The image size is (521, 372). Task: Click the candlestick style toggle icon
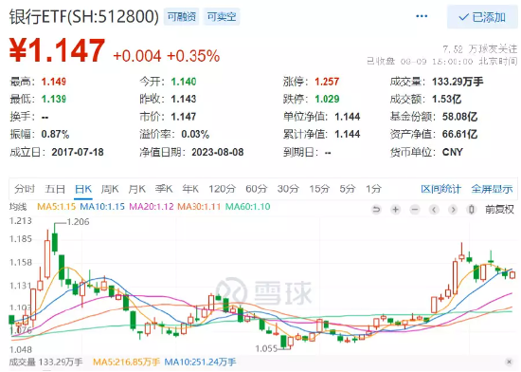[472, 210]
